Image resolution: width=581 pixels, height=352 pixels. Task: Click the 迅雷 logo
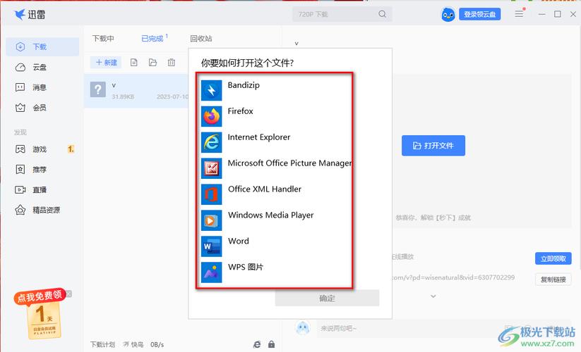(x=30, y=14)
